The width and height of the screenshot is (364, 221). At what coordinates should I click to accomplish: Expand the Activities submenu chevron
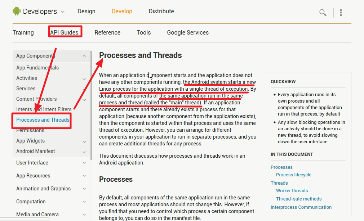coord(84,79)
